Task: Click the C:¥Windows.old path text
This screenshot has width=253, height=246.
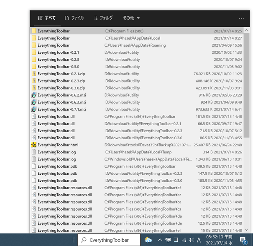Action: pyautogui.click(x=148, y=159)
